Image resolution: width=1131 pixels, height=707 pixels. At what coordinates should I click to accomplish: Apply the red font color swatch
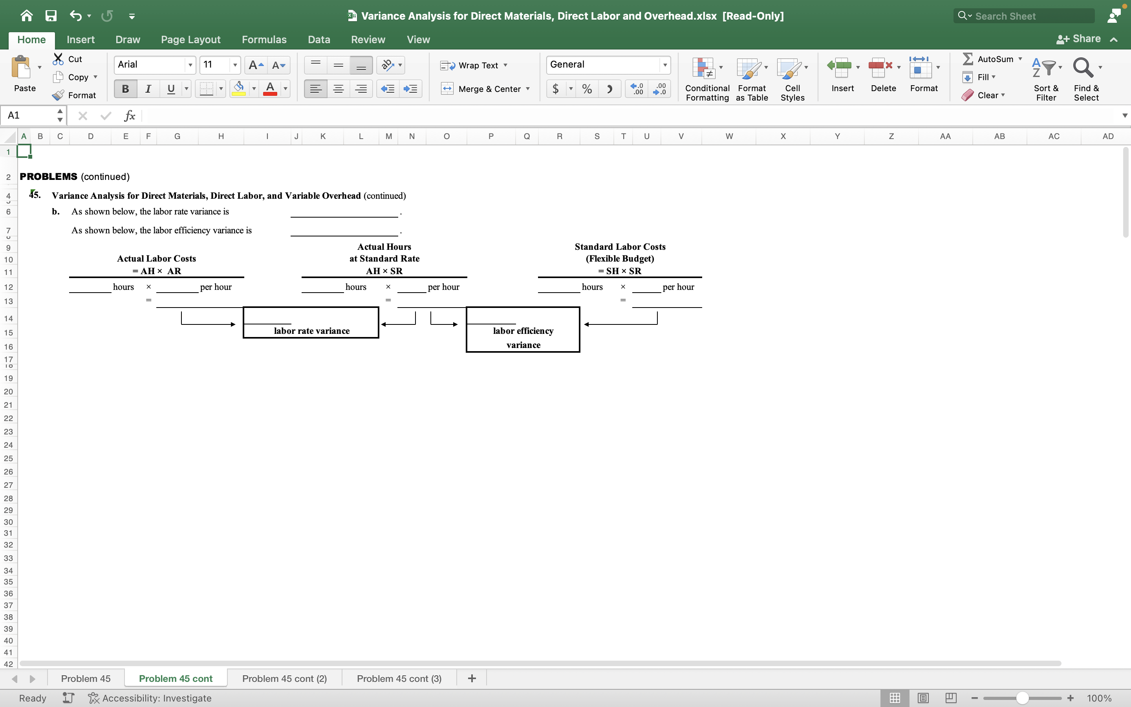tap(270, 88)
